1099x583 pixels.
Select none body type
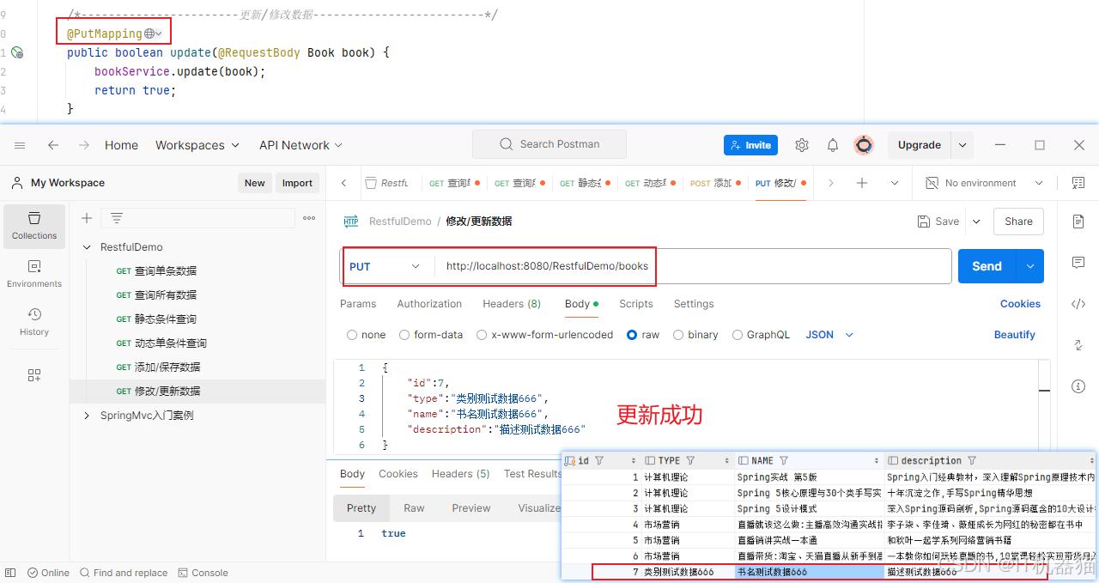[367, 335]
